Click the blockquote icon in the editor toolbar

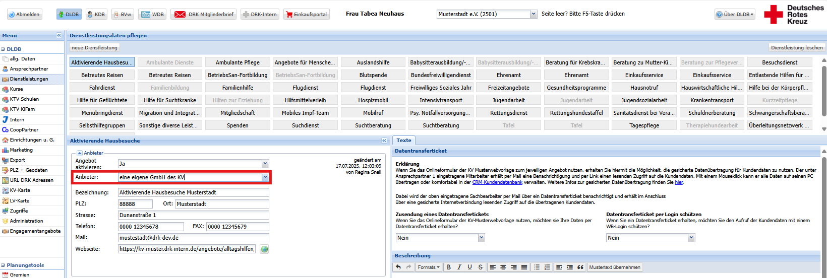(580, 267)
